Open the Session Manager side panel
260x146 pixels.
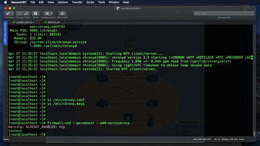(5, 33)
